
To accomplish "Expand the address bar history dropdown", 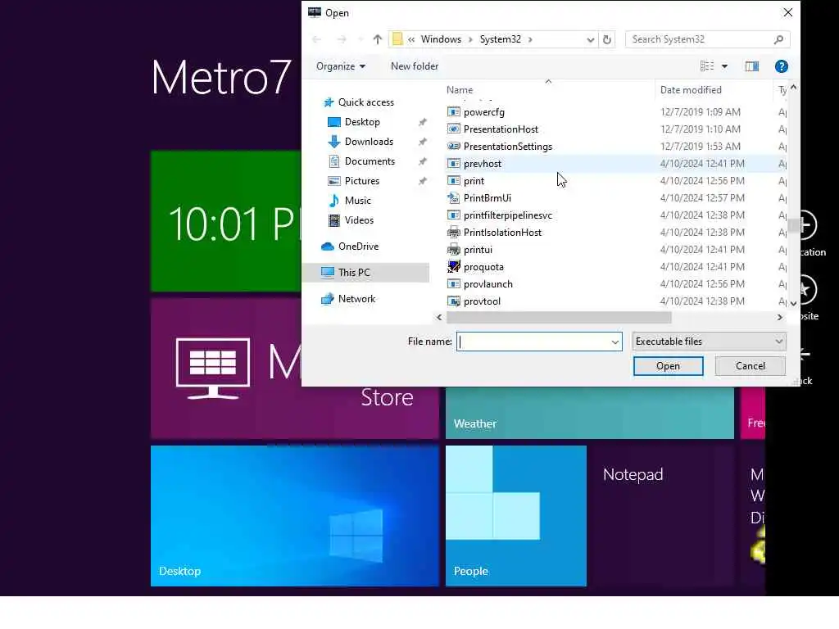I will (590, 39).
